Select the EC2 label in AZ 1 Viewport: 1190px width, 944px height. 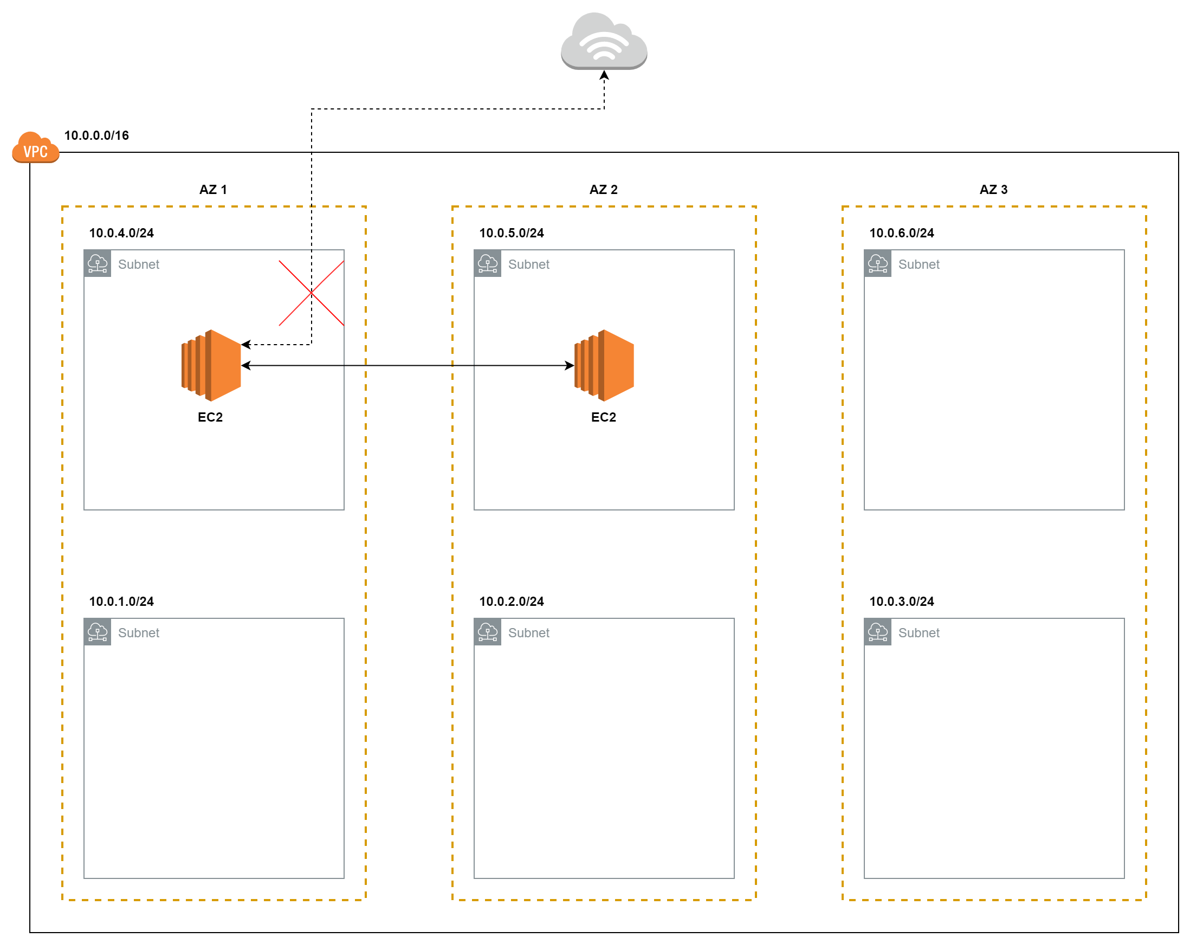tap(210, 417)
